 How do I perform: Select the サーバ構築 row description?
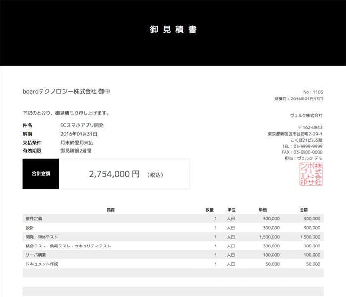coord(36,255)
